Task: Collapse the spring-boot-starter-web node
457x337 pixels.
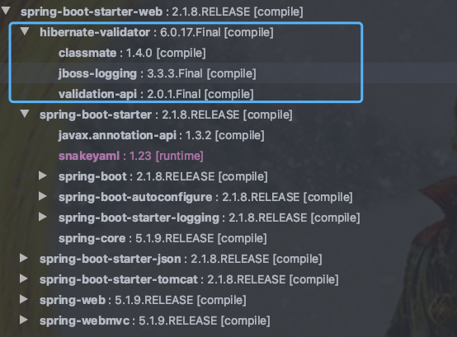Action: 6,12
